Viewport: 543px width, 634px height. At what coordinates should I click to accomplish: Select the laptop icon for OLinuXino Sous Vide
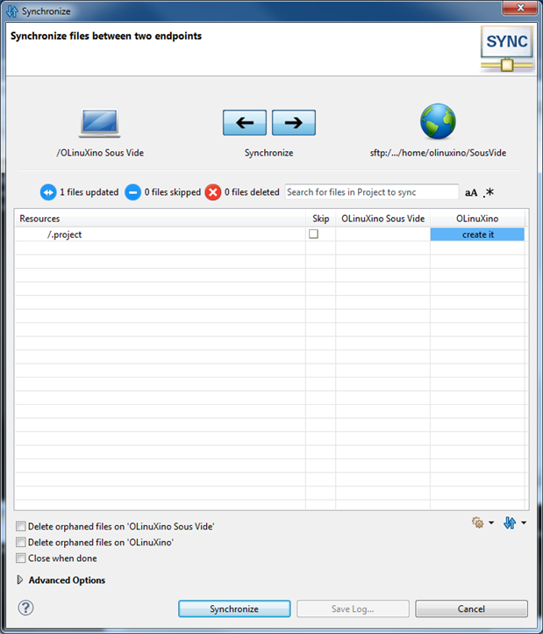tap(100, 123)
